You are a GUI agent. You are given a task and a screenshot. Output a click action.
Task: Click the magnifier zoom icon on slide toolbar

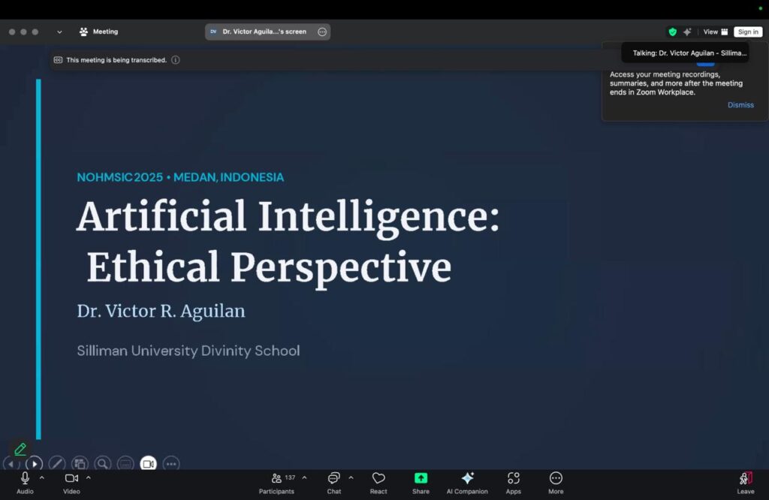point(102,464)
